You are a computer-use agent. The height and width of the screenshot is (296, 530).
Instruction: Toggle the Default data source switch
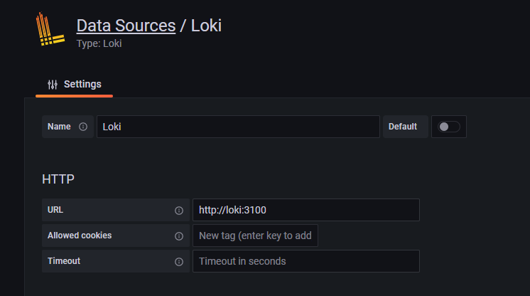[x=448, y=127]
